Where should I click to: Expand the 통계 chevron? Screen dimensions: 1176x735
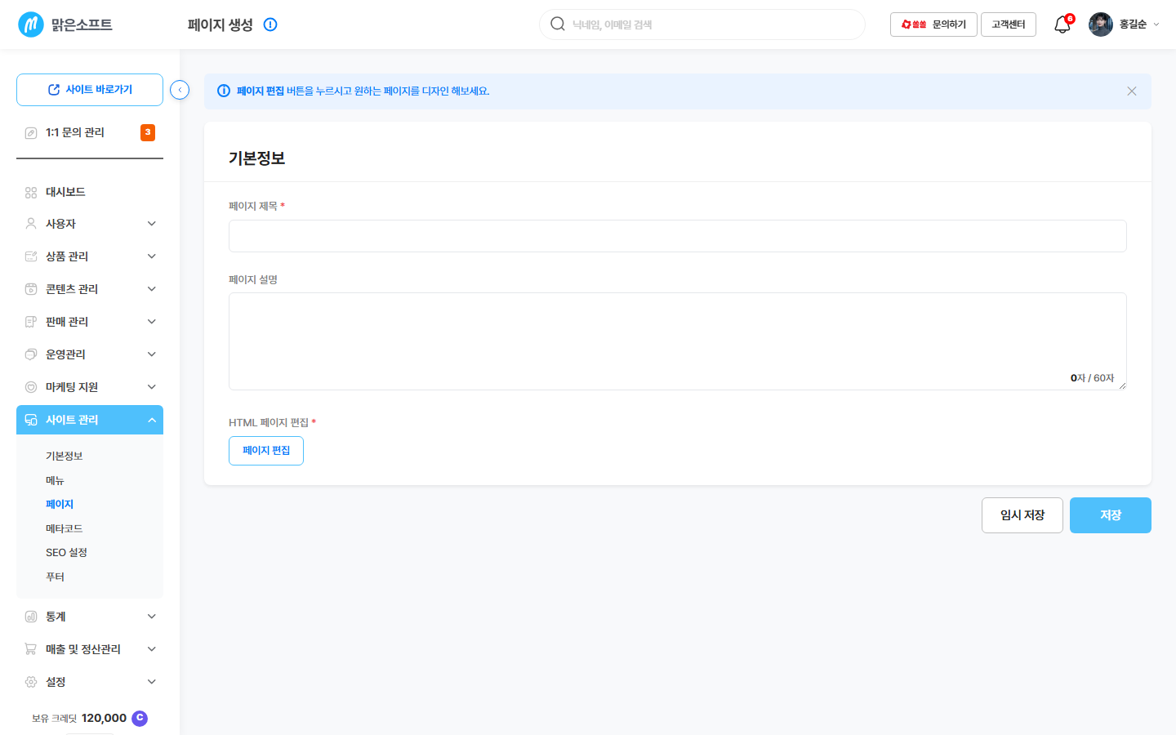point(152,617)
